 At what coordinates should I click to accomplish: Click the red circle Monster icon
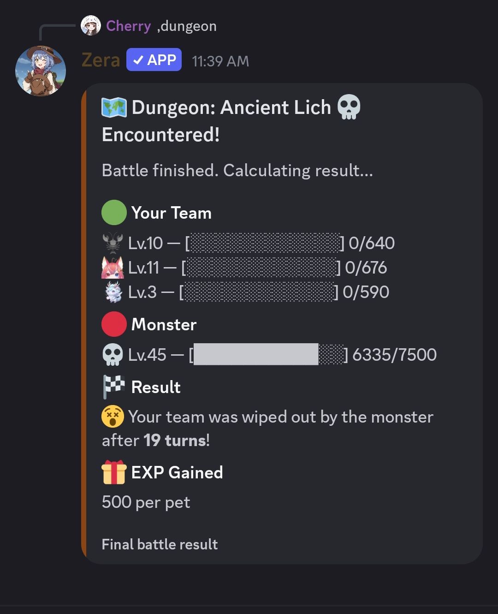[114, 324]
